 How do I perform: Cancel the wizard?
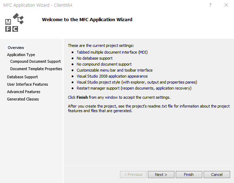(217, 175)
